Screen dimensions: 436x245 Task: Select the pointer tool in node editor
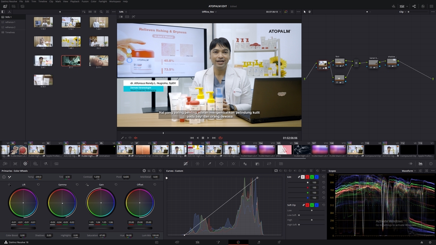pyautogui.click(x=304, y=12)
